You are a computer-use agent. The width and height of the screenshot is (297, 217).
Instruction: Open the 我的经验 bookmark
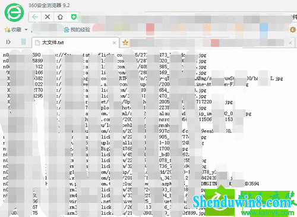coord(77,30)
